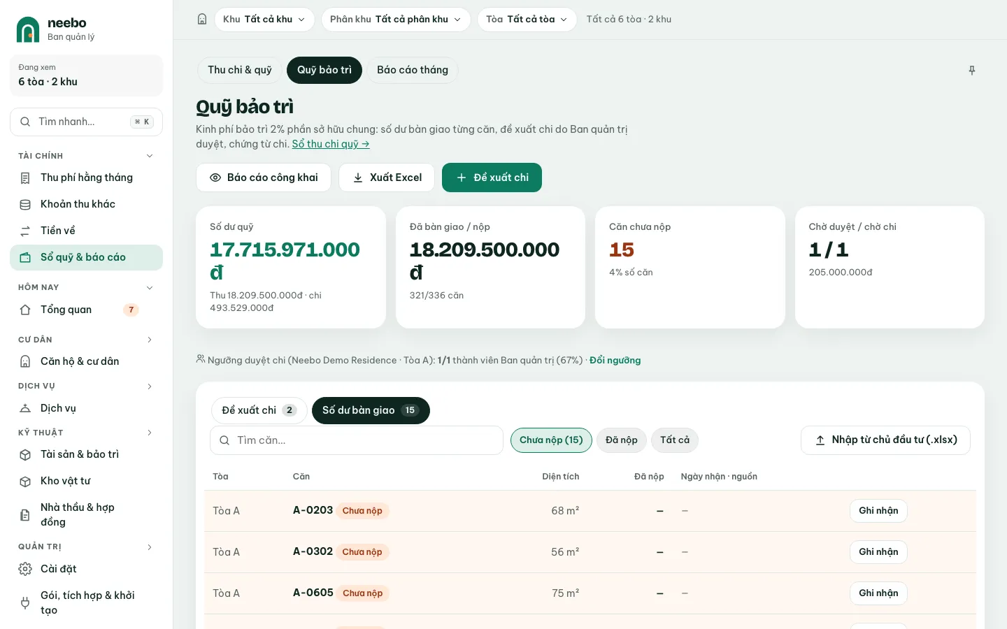
Task: Follow the Sổ thu chi quỹ link
Action: [x=331, y=144]
